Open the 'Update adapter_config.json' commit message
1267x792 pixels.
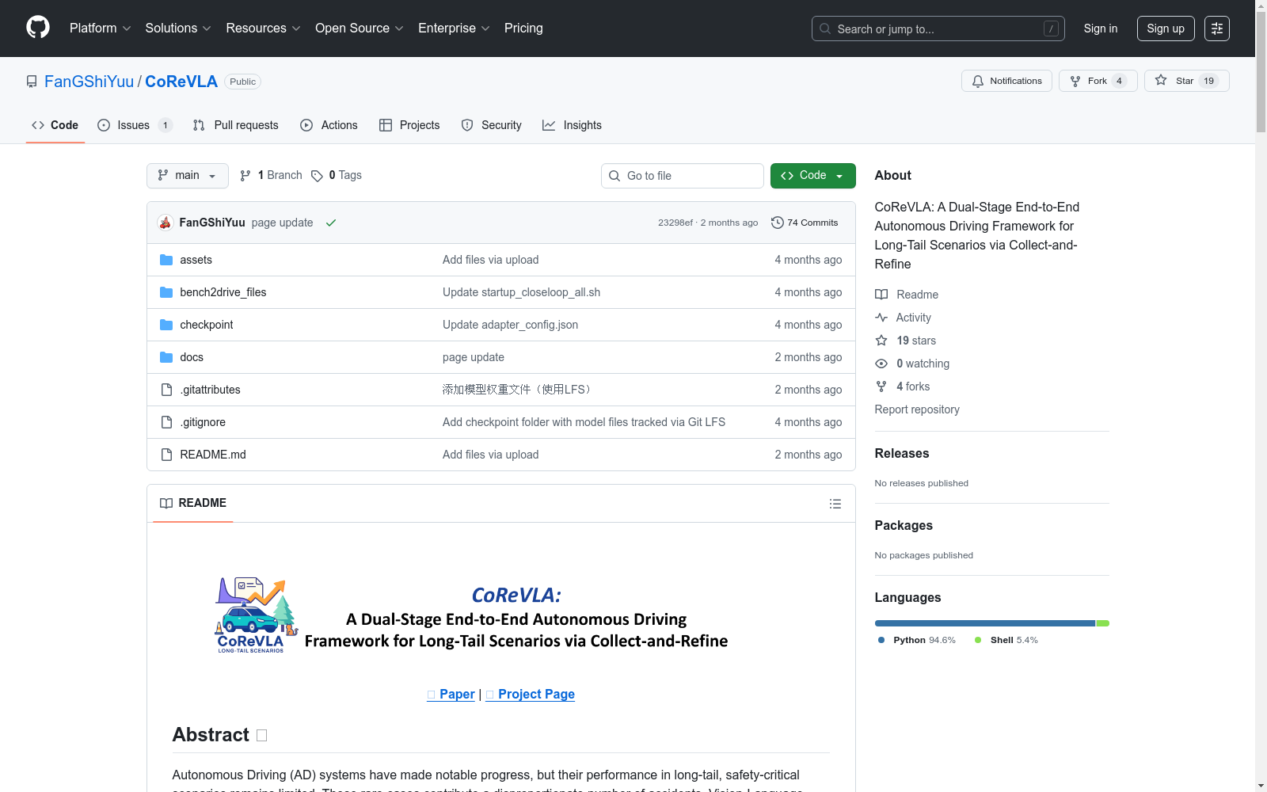(x=511, y=325)
